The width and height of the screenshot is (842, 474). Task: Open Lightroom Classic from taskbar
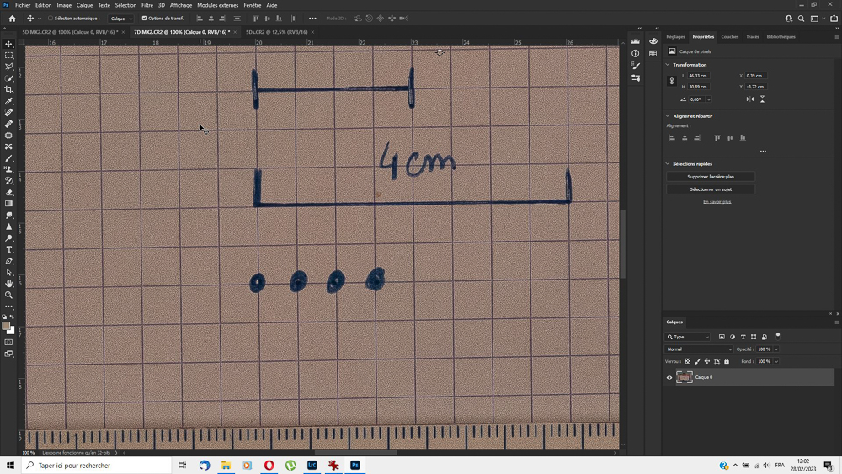point(312,466)
